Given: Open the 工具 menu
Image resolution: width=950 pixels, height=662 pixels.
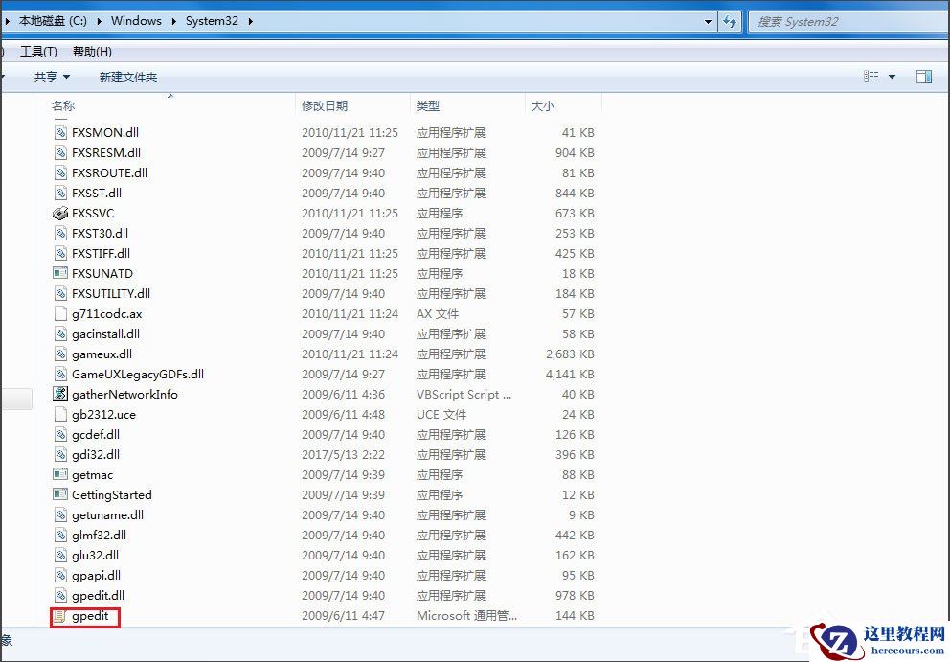Looking at the screenshot, I should (x=37, y=51).
